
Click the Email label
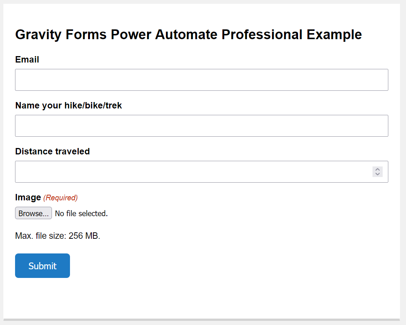(27, 60)
